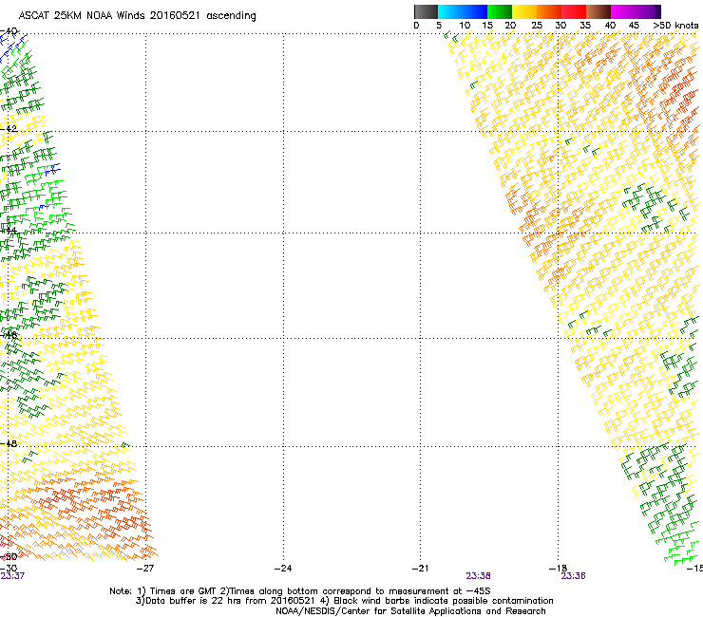Click the legend scale label '25'
This screenshot has width=703, height=617.
[537, 26]
